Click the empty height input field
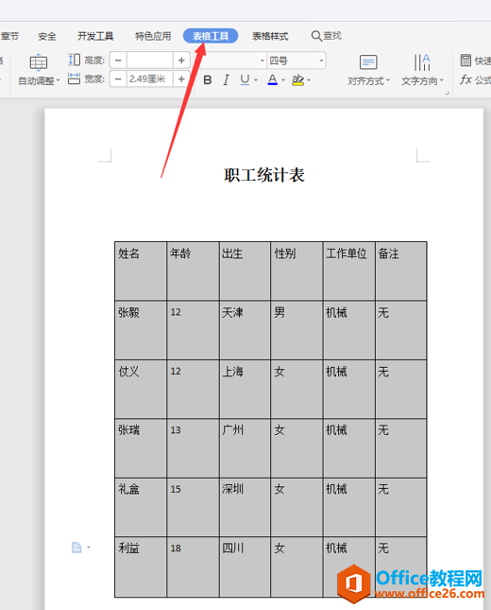491x610 pixels. point(149,61)
